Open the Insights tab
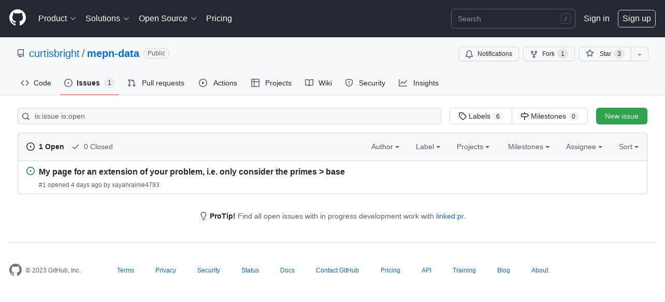Viewport: 665px width, 302px height. click(418, 83)
